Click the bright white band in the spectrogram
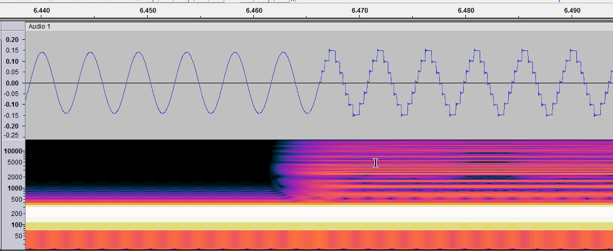 pos(319,214)
